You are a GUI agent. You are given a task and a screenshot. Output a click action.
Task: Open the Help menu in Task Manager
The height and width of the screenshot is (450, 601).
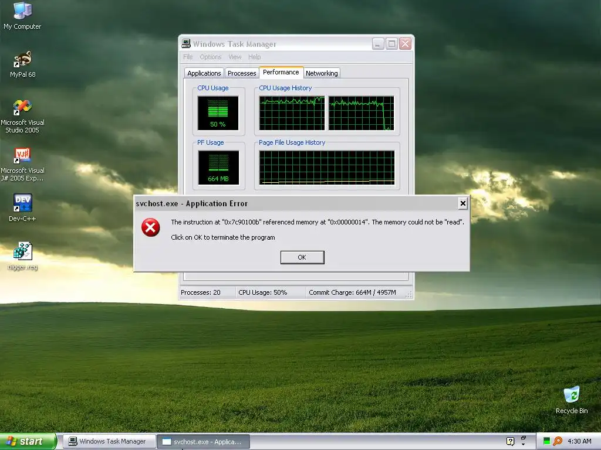255,57
